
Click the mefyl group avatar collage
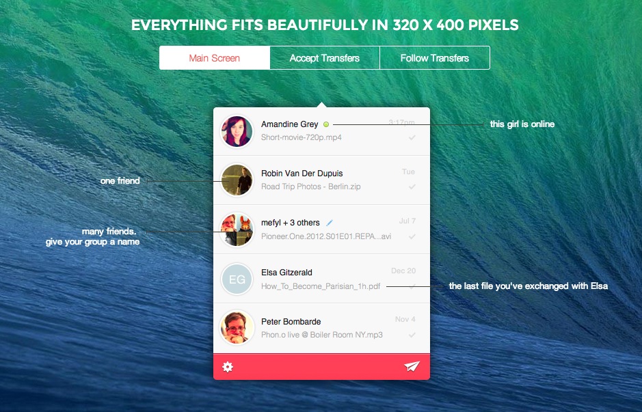pyautogui.click(x=237, y=230)
